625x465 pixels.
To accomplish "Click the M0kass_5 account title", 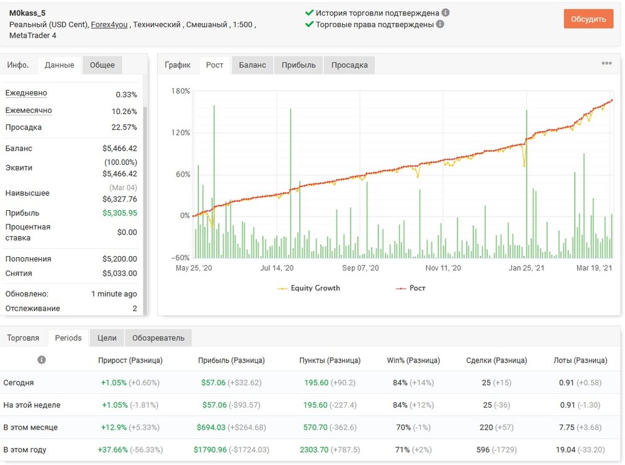I will 27,13.
